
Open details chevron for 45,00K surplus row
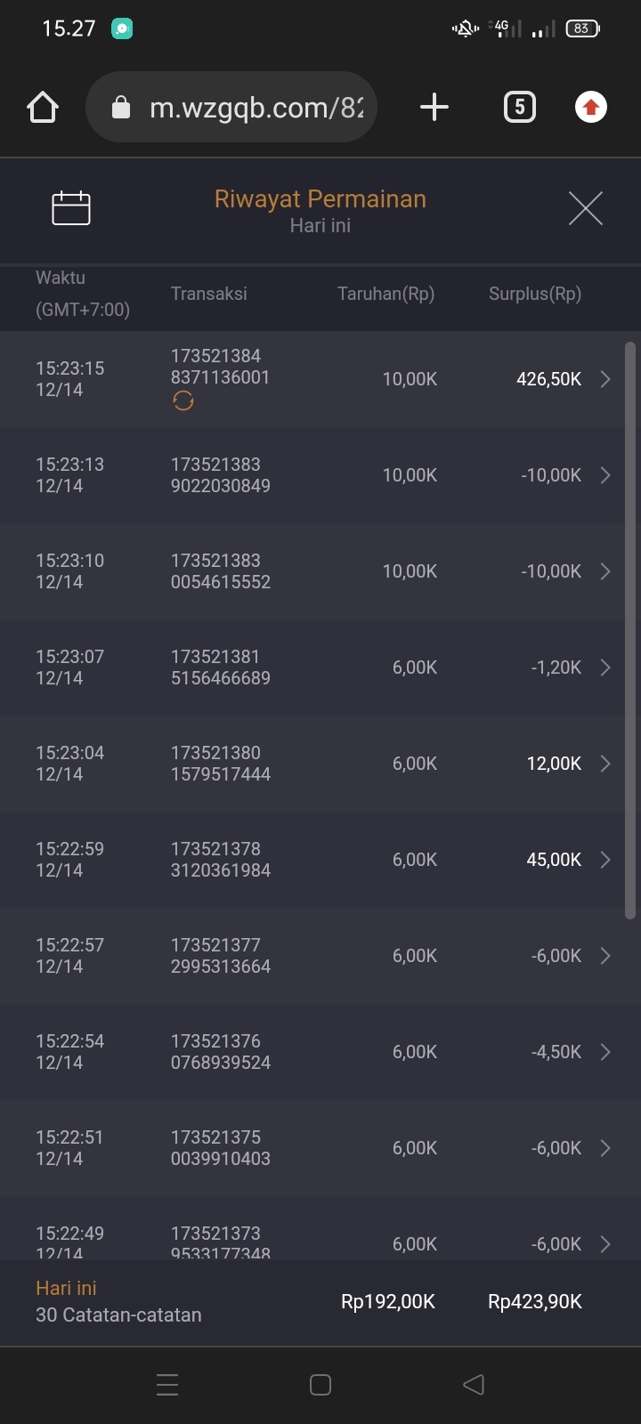[x=605, y=860]
